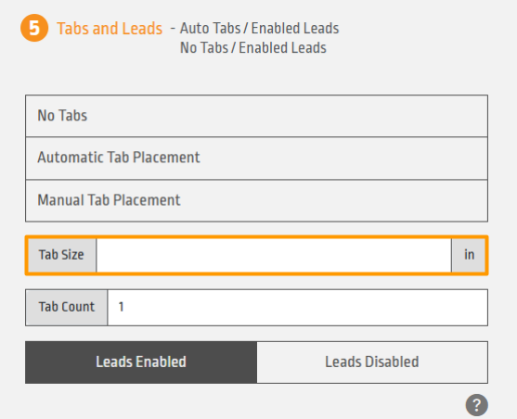
Task: Click the 'Manual Tab Placement' text label
Action: 109,200
